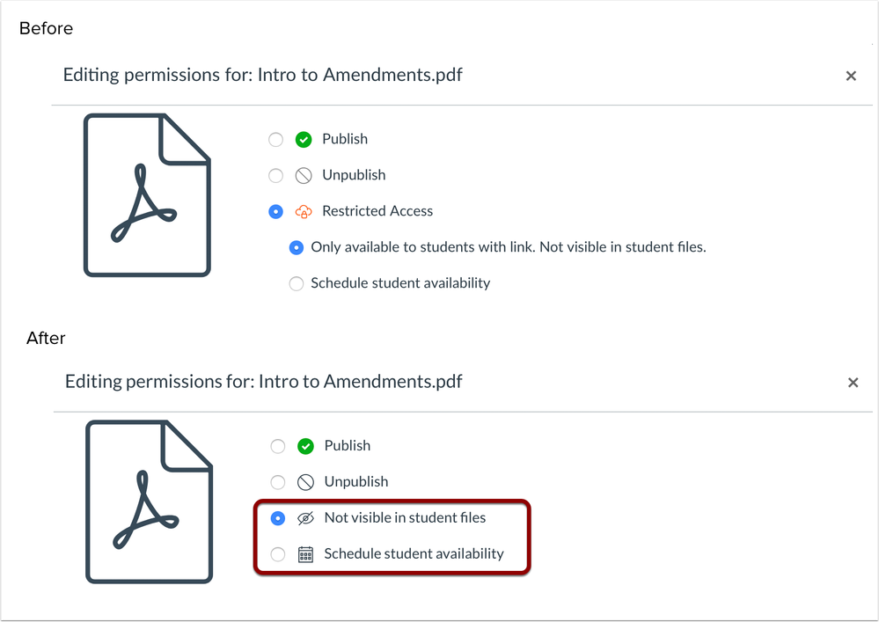Click the PDF file icon in Before dialog
The image size is (879, 622).
pos(147,194)
